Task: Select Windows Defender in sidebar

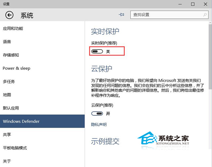Action: click(42, 121)
